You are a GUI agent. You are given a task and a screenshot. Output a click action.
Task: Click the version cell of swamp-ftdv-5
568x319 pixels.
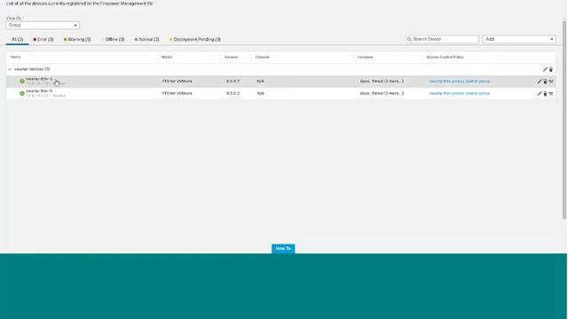(x=233, y=93)
